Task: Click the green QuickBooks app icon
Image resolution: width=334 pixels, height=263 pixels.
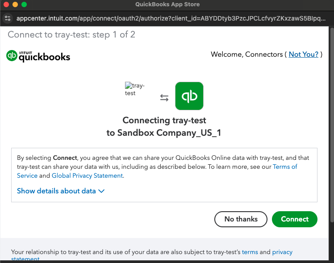Action: tap(189, 96)
